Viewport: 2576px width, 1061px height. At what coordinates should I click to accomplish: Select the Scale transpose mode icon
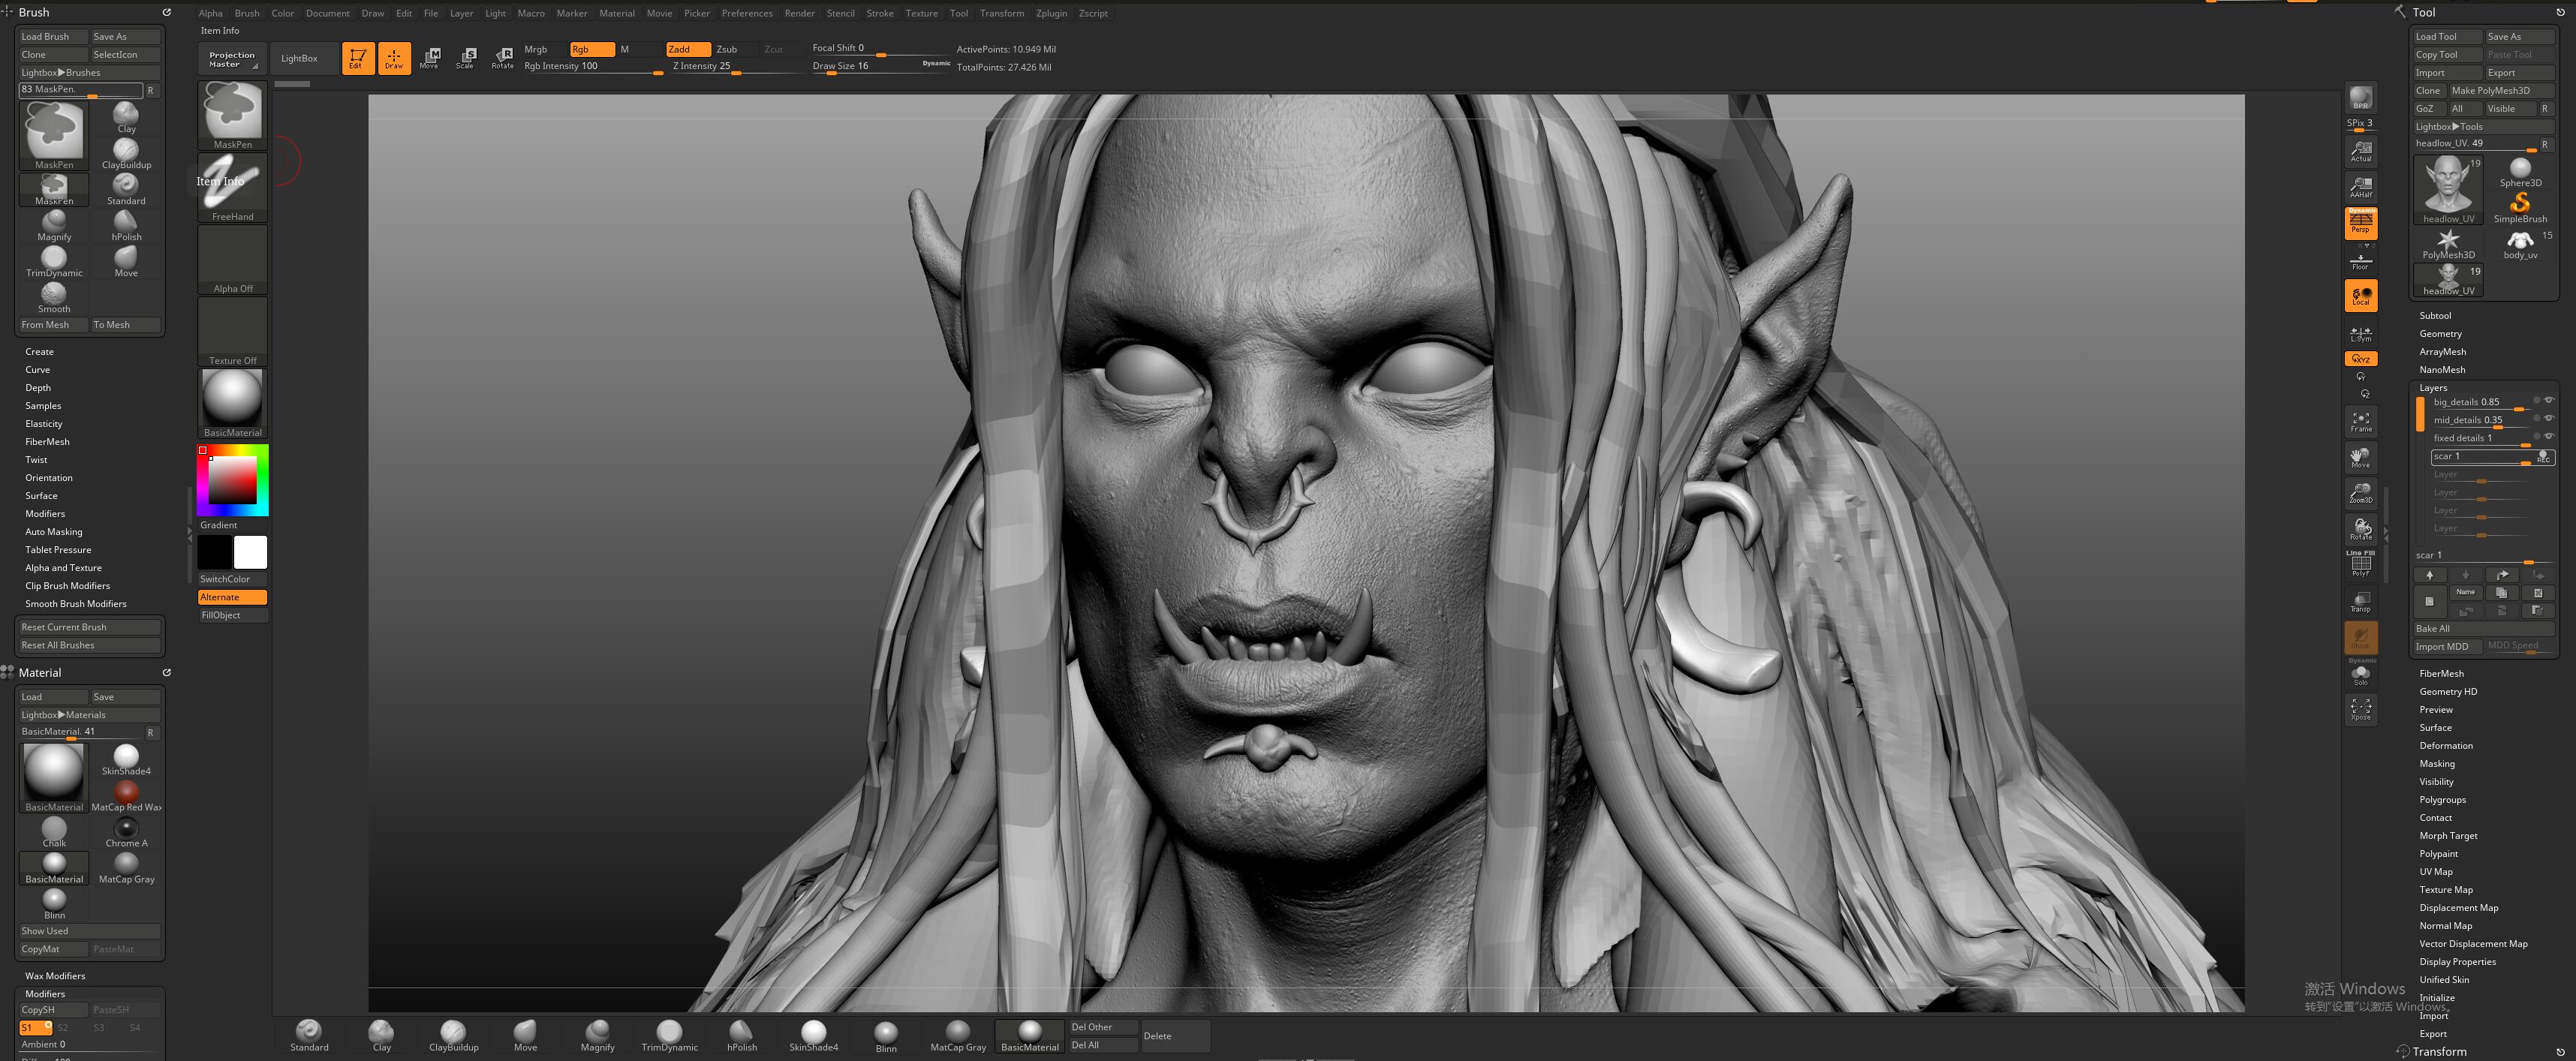coord(465,58)
